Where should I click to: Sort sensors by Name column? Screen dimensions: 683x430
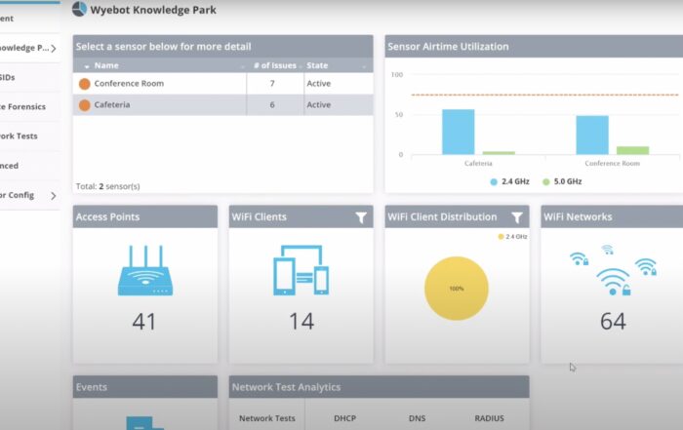click(x=106, y=65)
